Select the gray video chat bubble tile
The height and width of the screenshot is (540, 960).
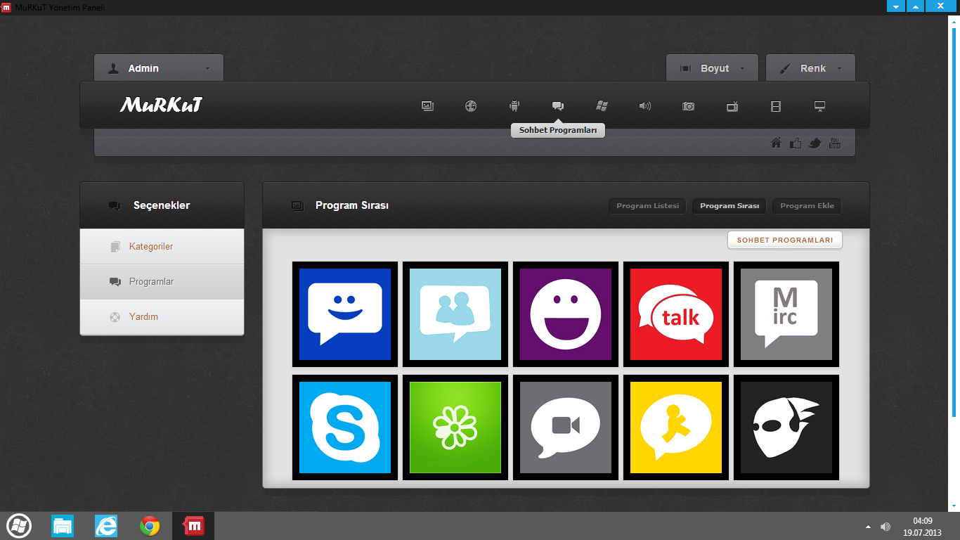point(566,427)
